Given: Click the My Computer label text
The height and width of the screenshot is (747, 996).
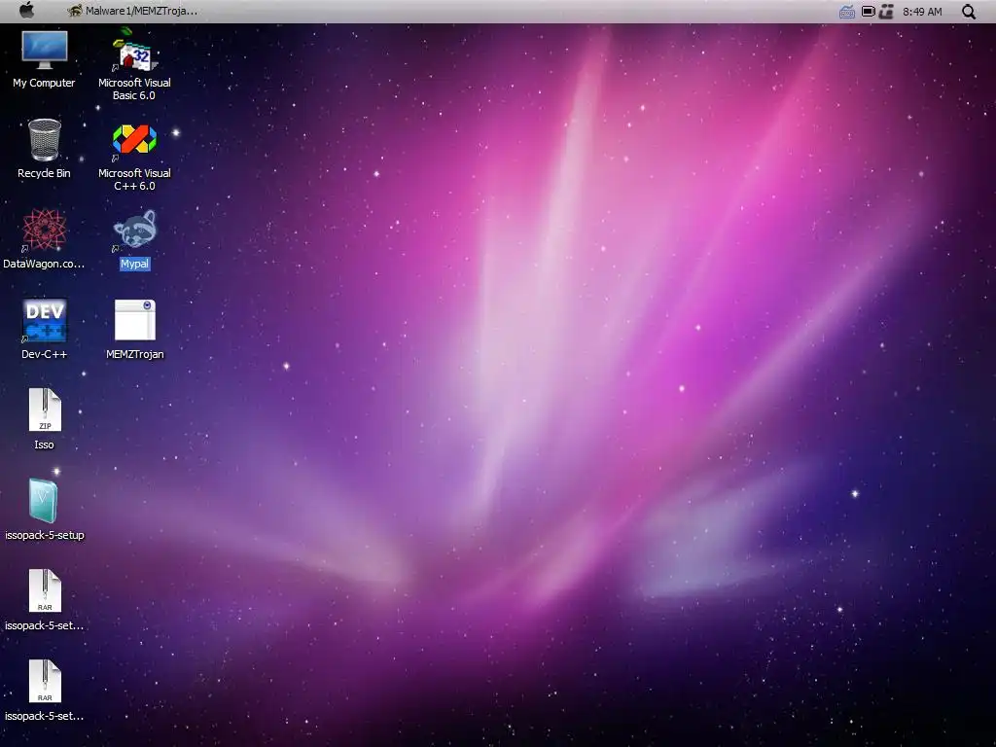Looking at the screenshot, I should click(x=44, y=83).
